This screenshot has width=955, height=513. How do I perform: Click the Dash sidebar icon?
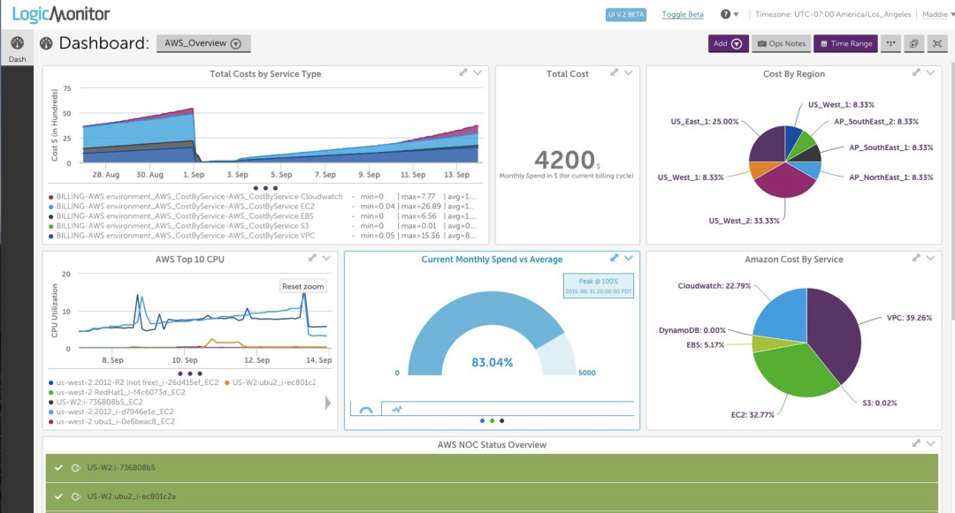[x=17, y=47]
